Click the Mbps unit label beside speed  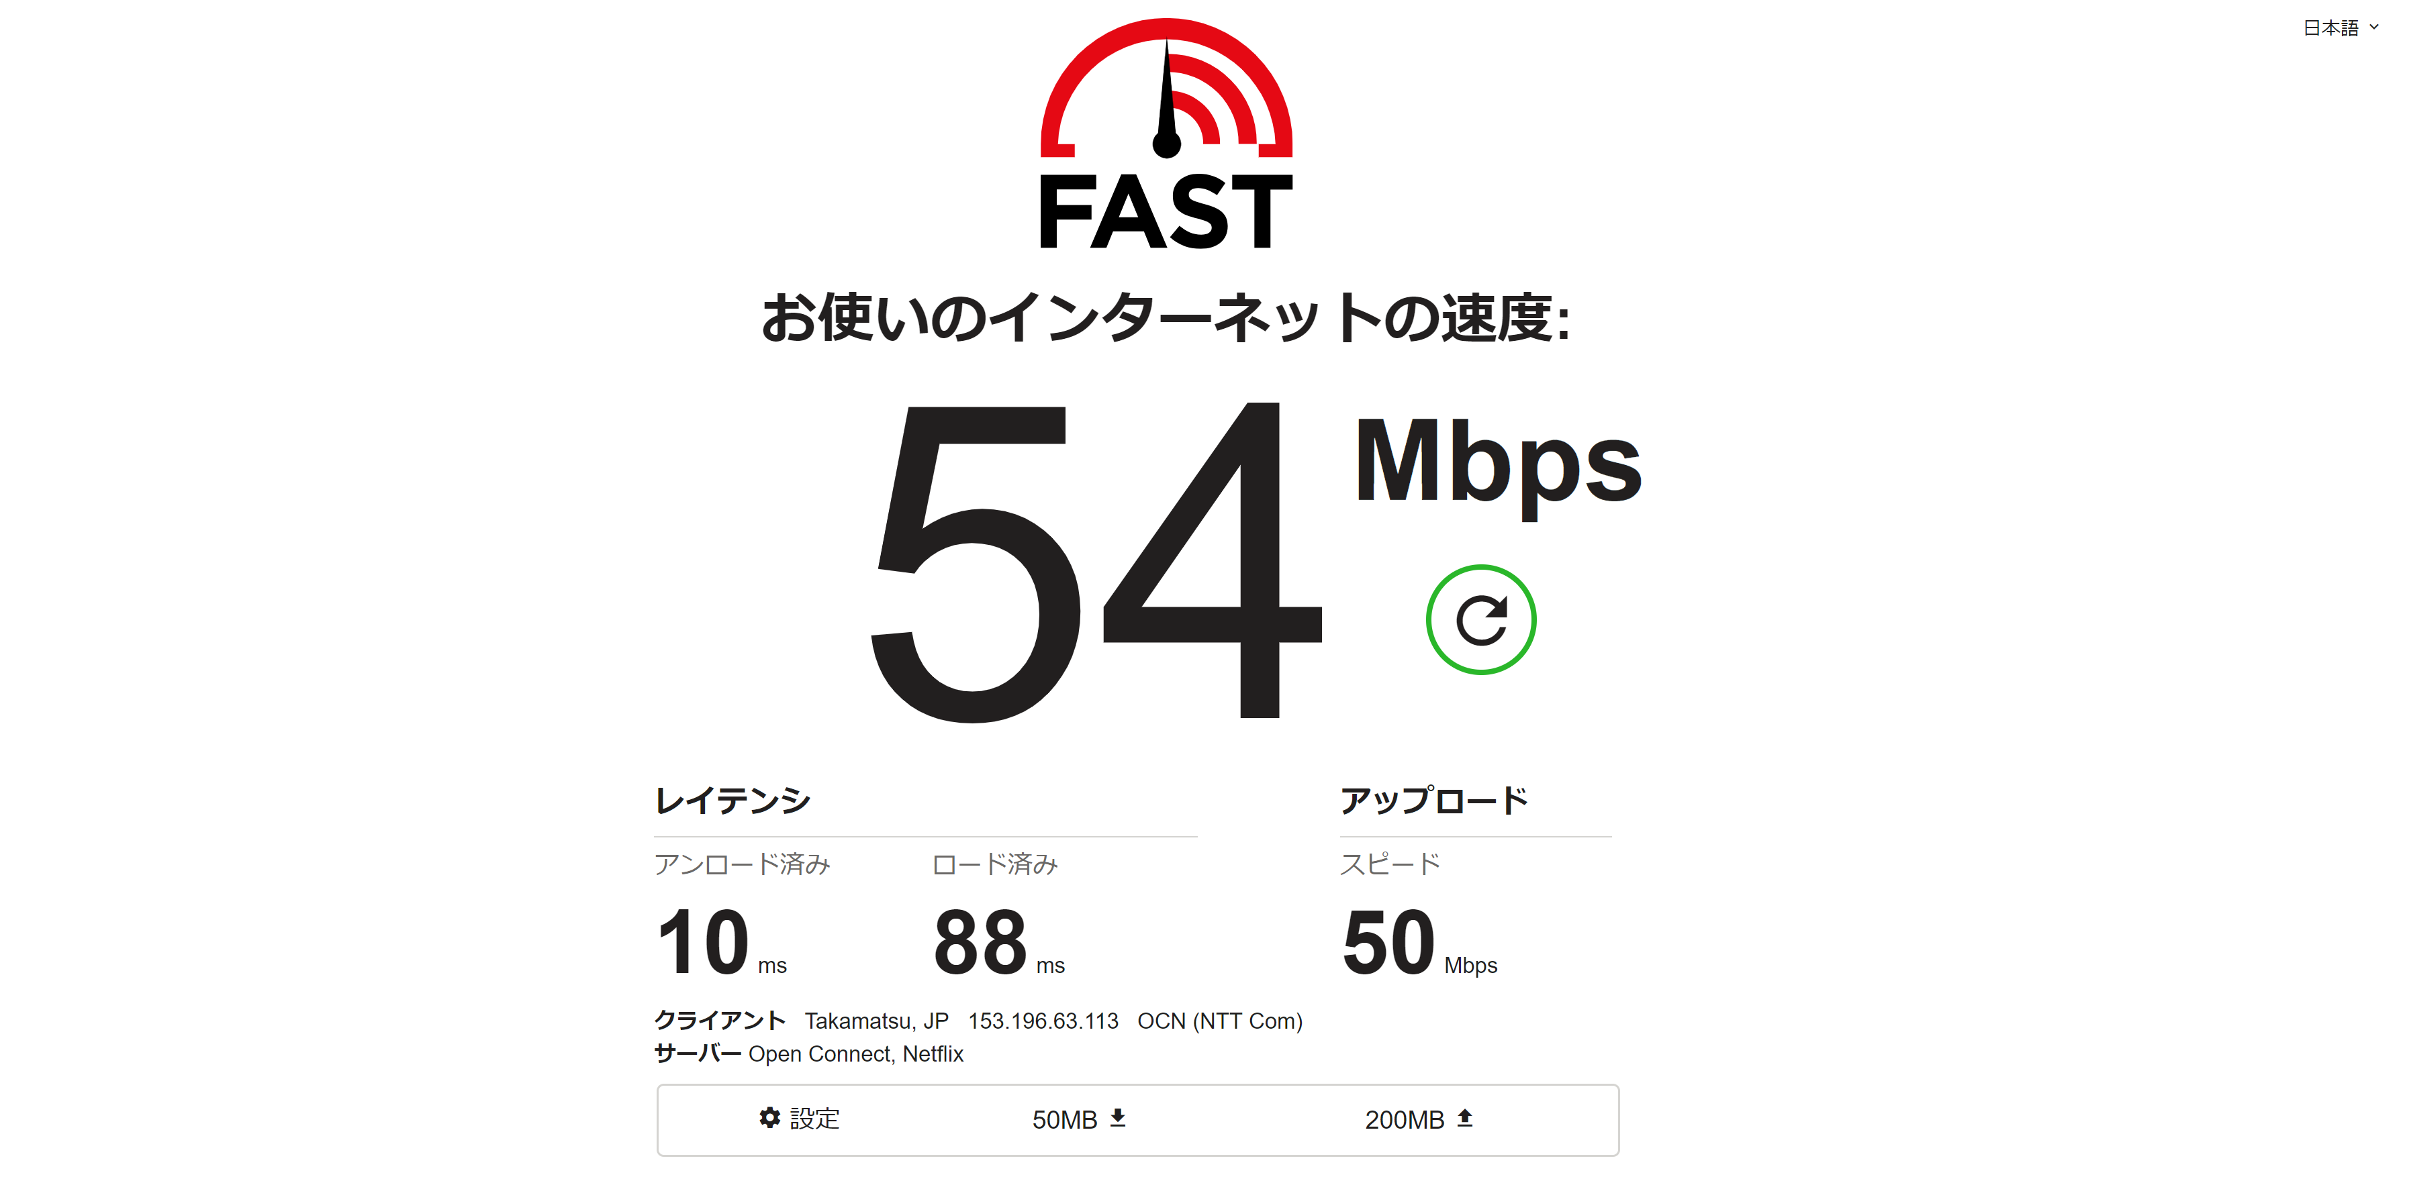click(1497, 464)
